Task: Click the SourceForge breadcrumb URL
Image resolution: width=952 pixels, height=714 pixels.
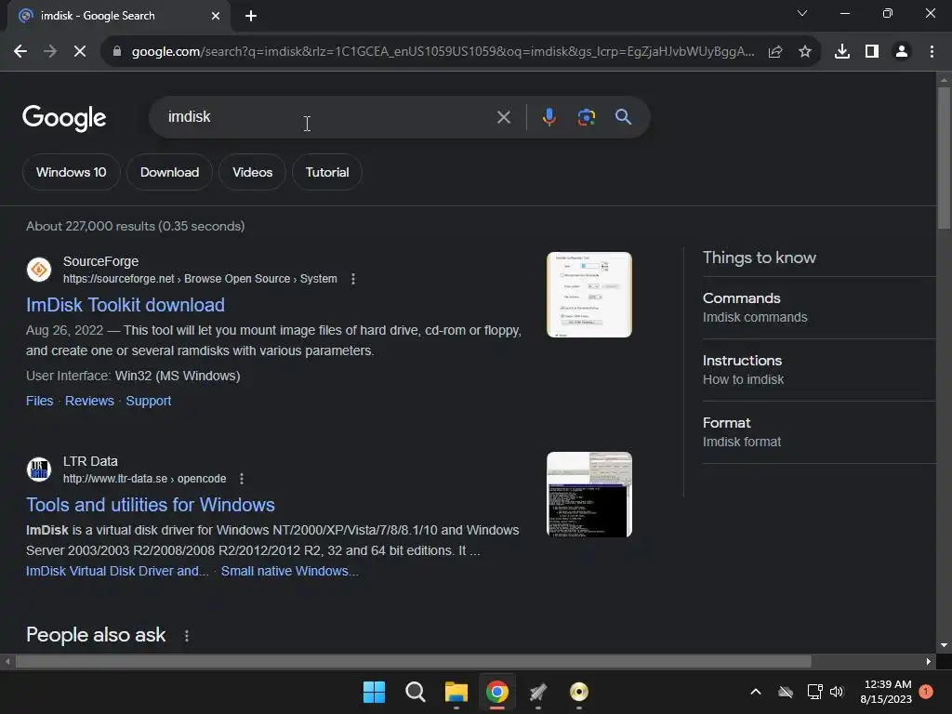Action: [x=200, y=279]
